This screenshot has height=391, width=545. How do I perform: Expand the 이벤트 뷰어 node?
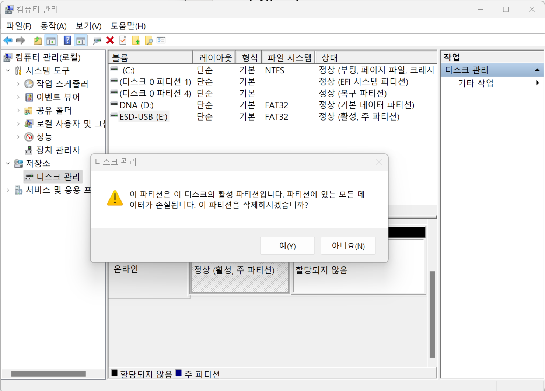pyautogui.click(x=18, y=97)
